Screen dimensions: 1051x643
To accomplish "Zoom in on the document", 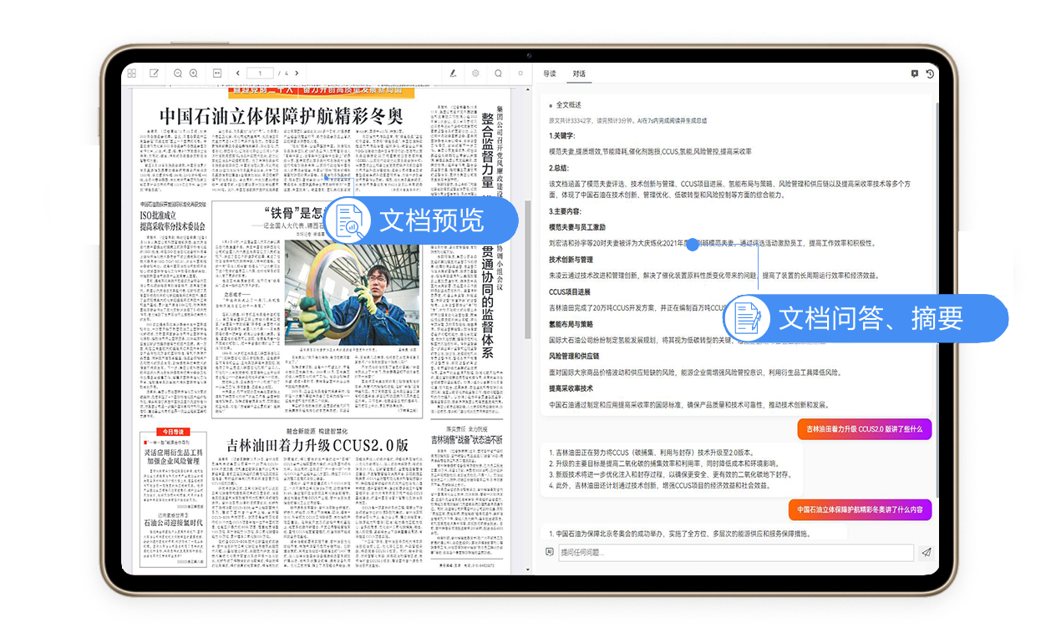I will pos(194,73).
